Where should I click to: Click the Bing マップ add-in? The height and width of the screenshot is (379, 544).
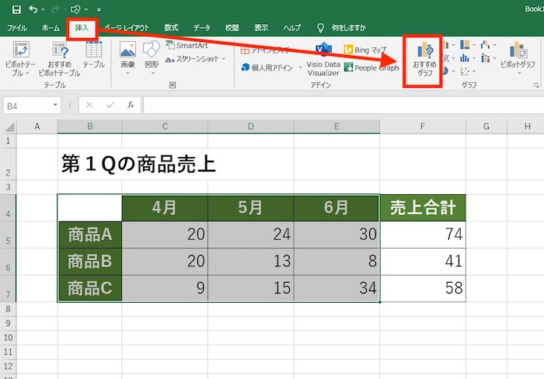(365, 50)
